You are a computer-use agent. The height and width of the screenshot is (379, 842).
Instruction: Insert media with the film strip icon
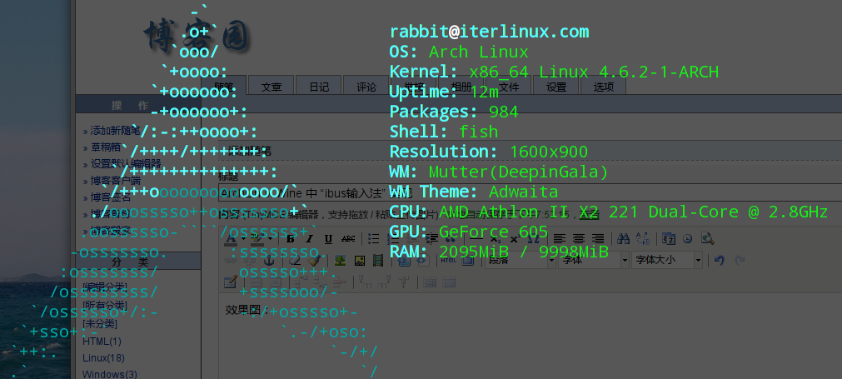click(378, 261)
